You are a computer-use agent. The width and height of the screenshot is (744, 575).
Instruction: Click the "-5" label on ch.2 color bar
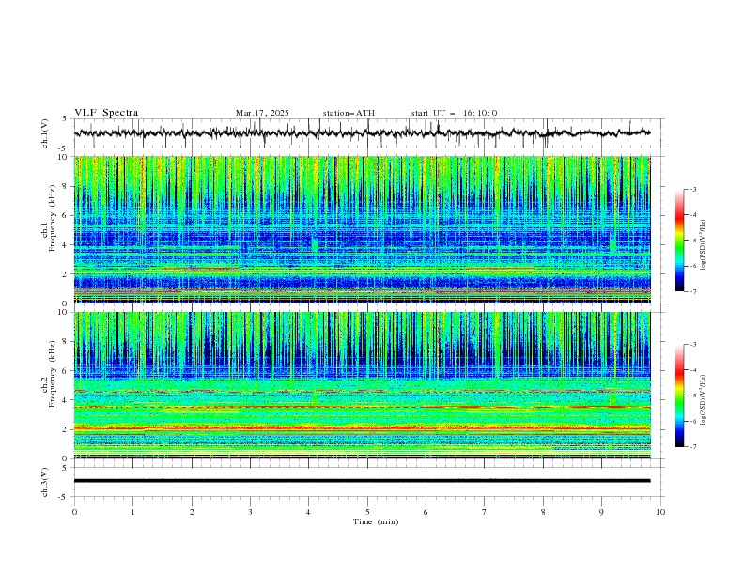tap(693, 396)
